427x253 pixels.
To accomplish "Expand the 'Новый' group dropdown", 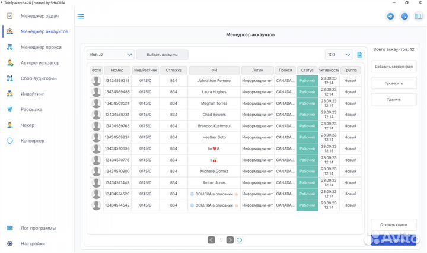I will pos(110,55).
